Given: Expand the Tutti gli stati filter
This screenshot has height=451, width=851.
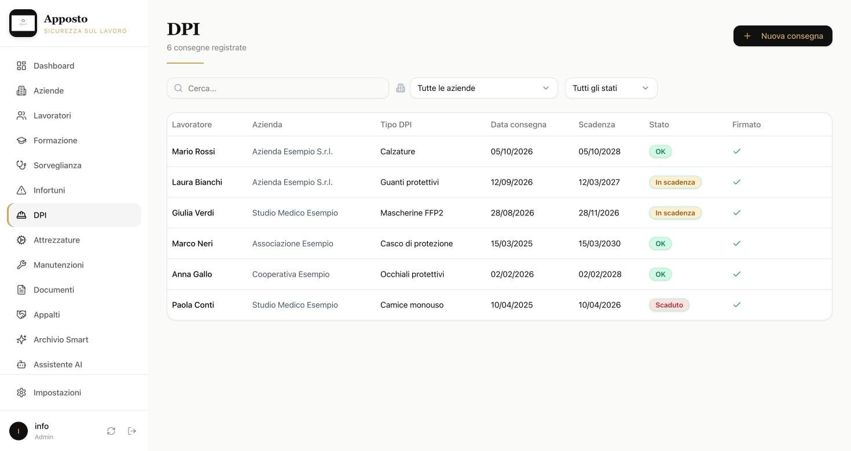Looking at the screenshot, I should [x=611, y=88].
